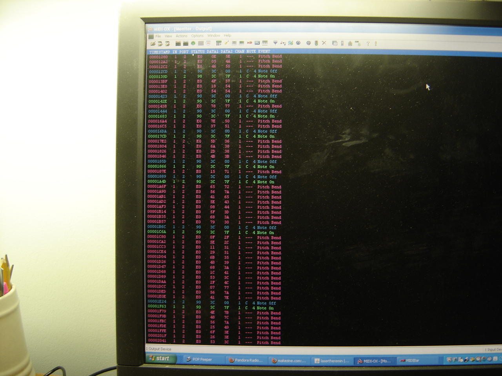Select the Pitch Bend row at timestamp 00001402
The width and height of the screenshot is (502, 376).
tap(215, 91)
